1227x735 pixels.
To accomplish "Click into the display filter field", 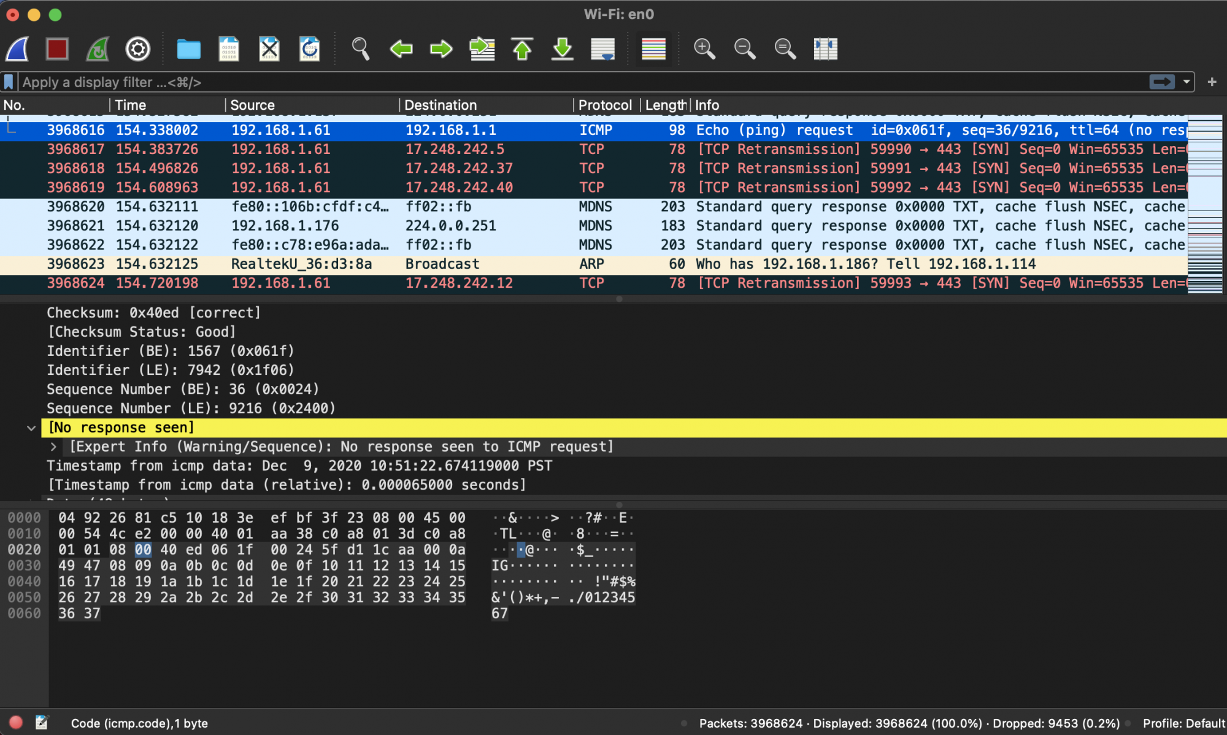I will [x=552, y=82].
